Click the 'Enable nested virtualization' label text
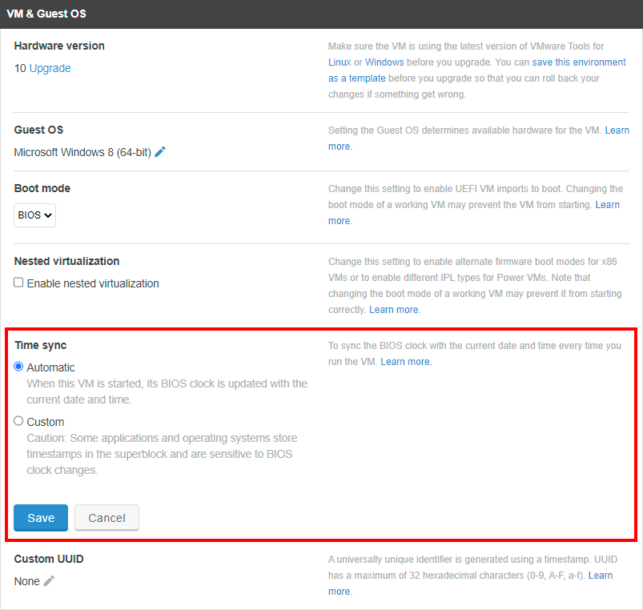Screen dimensions: 643x610 click(93, 283)
